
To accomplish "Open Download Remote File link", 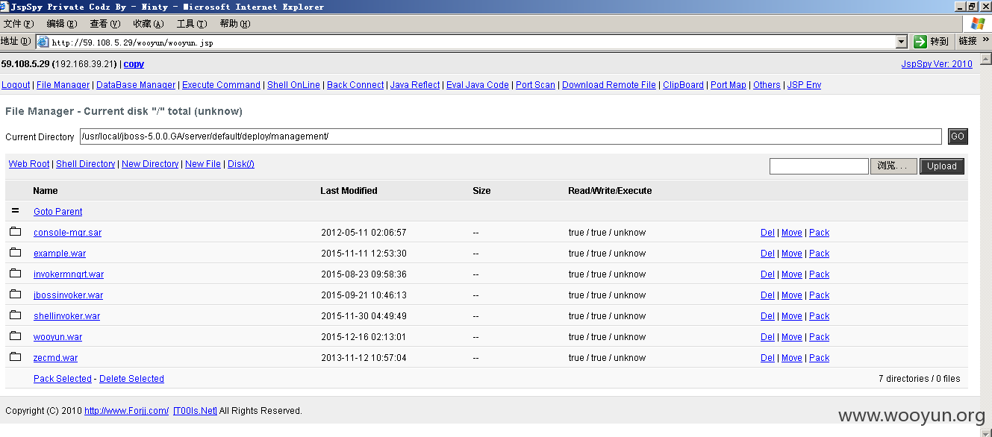I will point(609,85).
